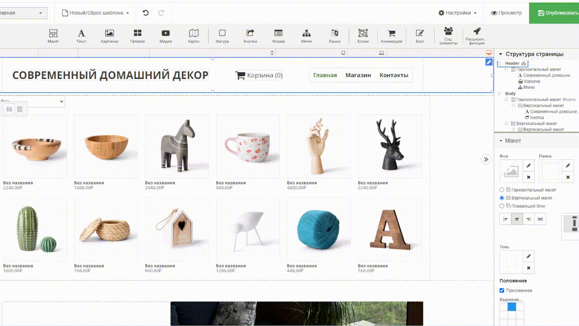Click the Карты map tool
579x326 pixels.
point(194,36)
